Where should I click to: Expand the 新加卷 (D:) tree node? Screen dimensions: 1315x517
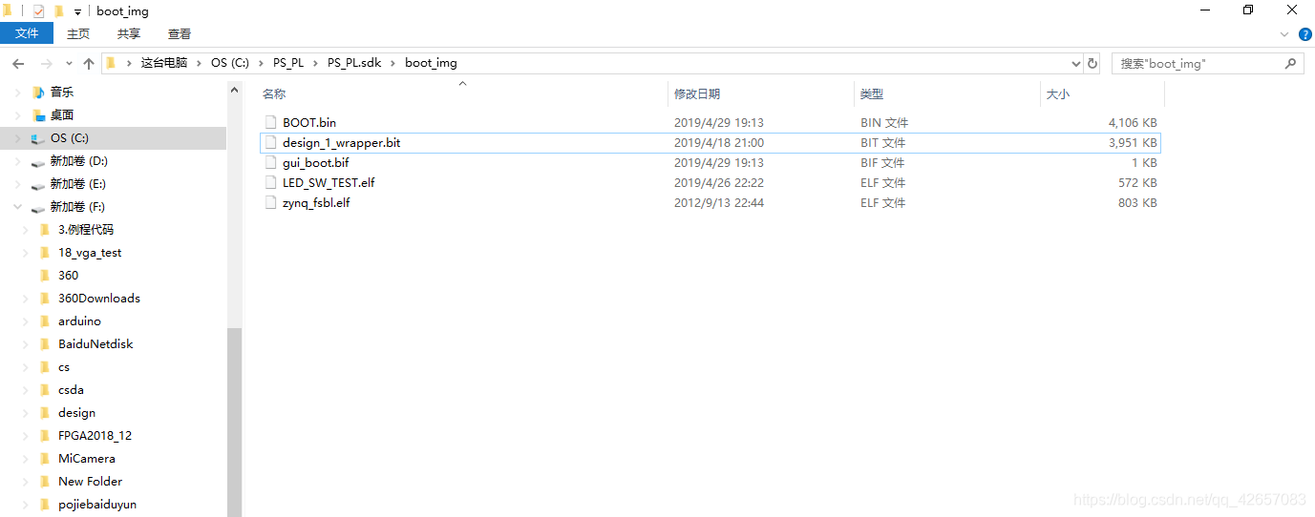(18, 161)
